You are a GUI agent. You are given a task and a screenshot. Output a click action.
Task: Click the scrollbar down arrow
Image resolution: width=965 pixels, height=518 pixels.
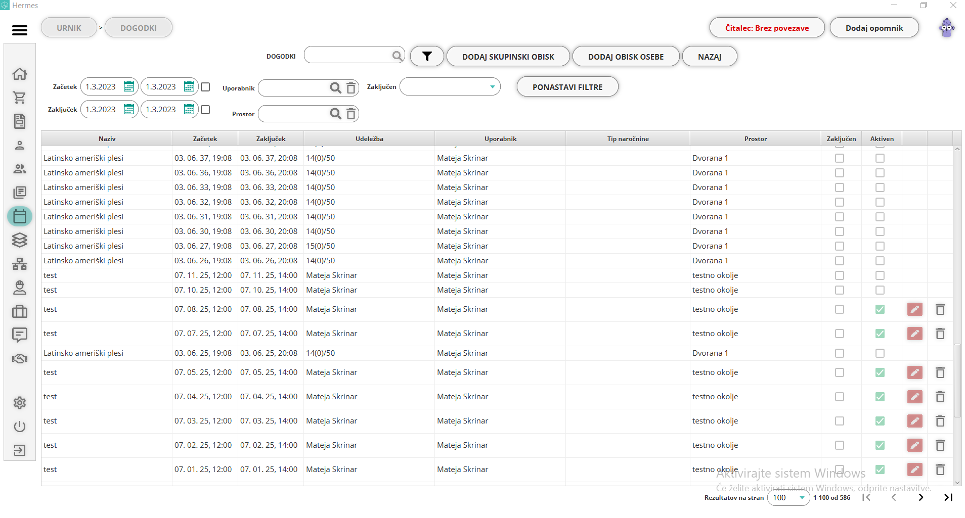click(957, 483)
